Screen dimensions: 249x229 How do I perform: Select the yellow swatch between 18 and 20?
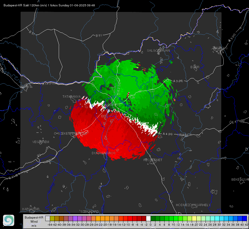tap(194, 218)
